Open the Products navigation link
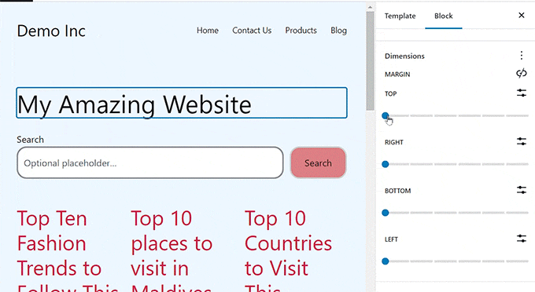 point(301,31)
